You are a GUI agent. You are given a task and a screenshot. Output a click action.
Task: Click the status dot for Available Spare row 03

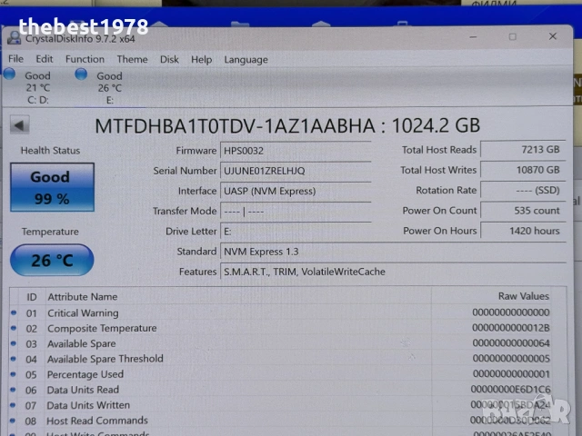tap(14, 343)
